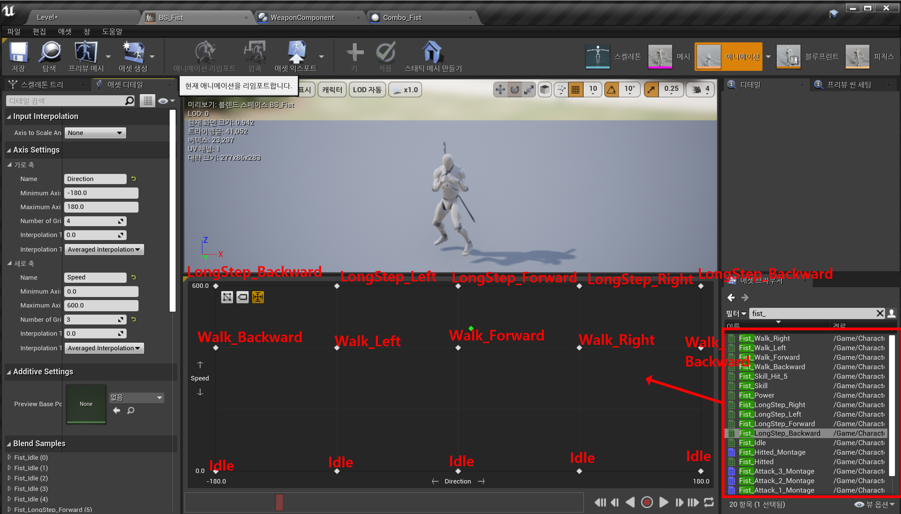This screenshot has height=514, width=901.
Task: Open the 애셋 menu
Action: (65, 32)
